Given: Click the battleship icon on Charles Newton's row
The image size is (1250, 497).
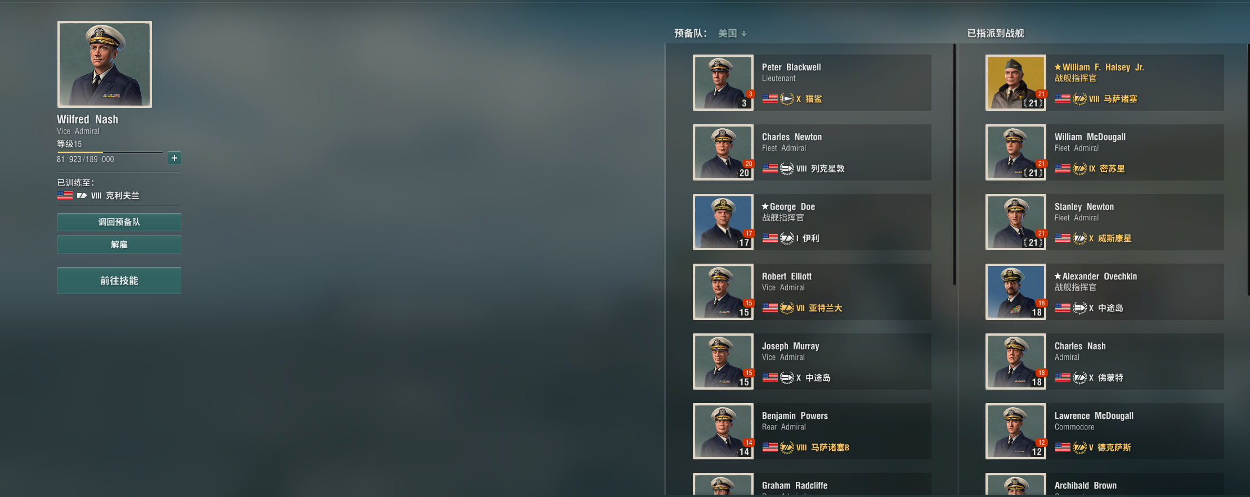Looking at the screenshot, I should point(787,169).
